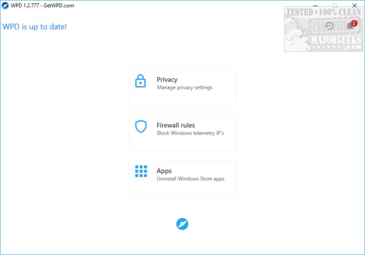
Task: Minimize the WPD window
Action: [315, 5]
